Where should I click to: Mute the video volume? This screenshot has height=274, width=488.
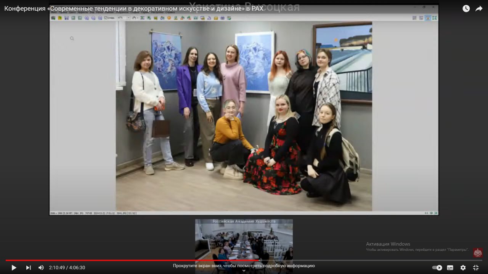tap(41, 268)
